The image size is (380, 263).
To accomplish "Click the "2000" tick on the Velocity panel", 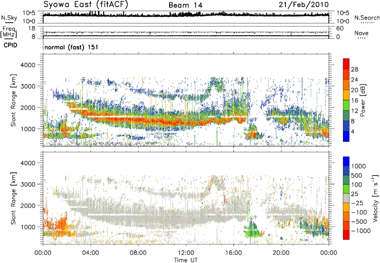I will coord(28,206).
